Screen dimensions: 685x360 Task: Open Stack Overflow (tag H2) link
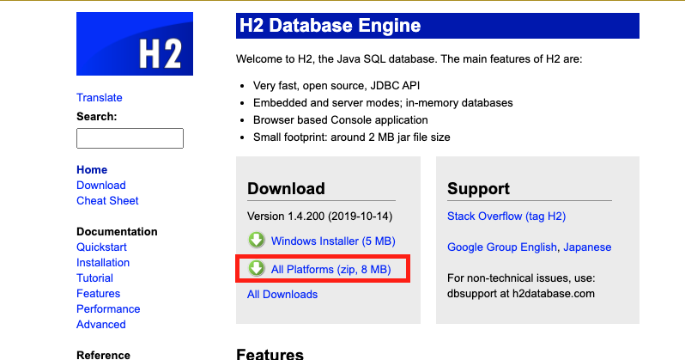pos(506,217)
